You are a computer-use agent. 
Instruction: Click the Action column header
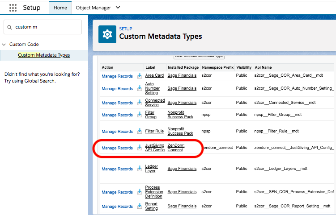click(x=107, y=67)
